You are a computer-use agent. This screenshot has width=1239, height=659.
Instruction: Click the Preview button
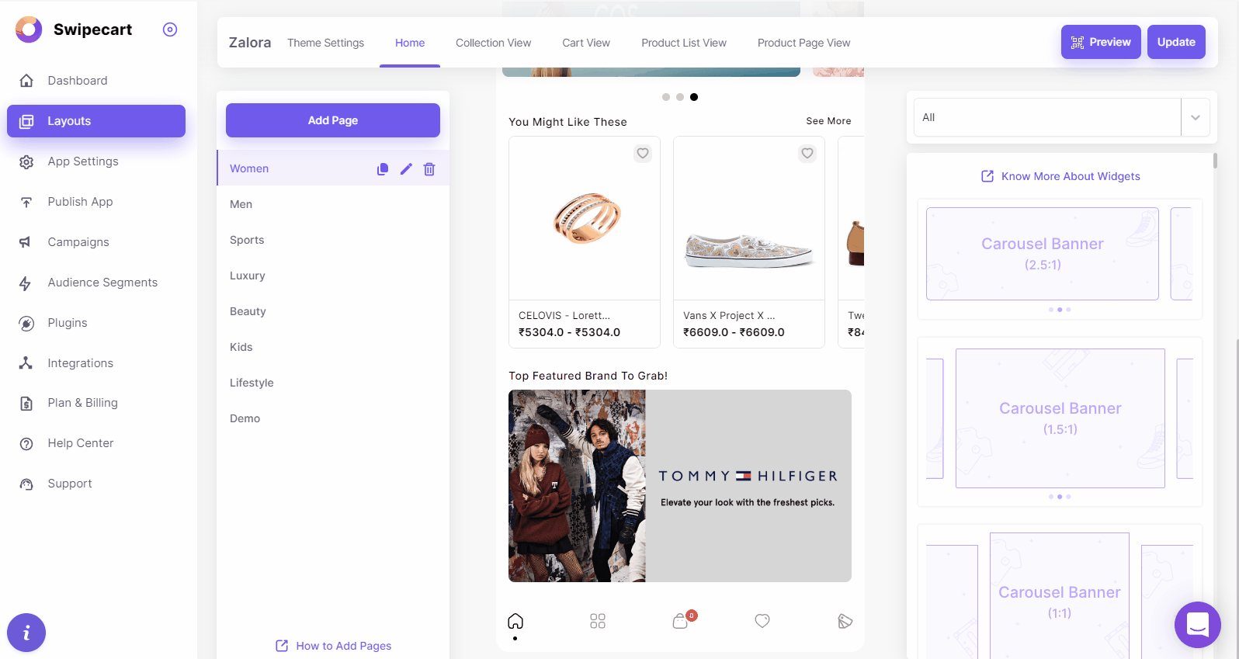[1101, 42]
